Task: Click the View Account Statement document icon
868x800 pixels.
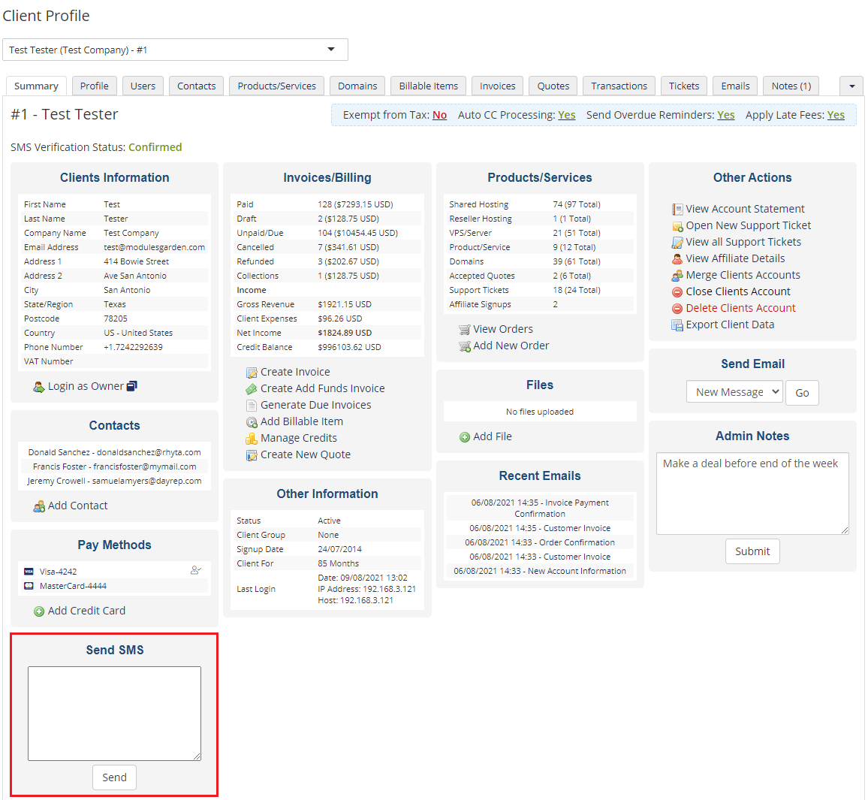Action: [677, 210]
